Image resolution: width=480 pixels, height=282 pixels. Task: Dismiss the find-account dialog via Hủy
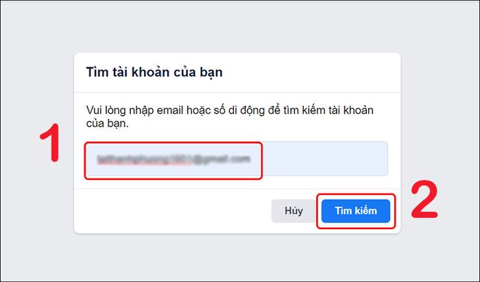click(x=293, y=211)
